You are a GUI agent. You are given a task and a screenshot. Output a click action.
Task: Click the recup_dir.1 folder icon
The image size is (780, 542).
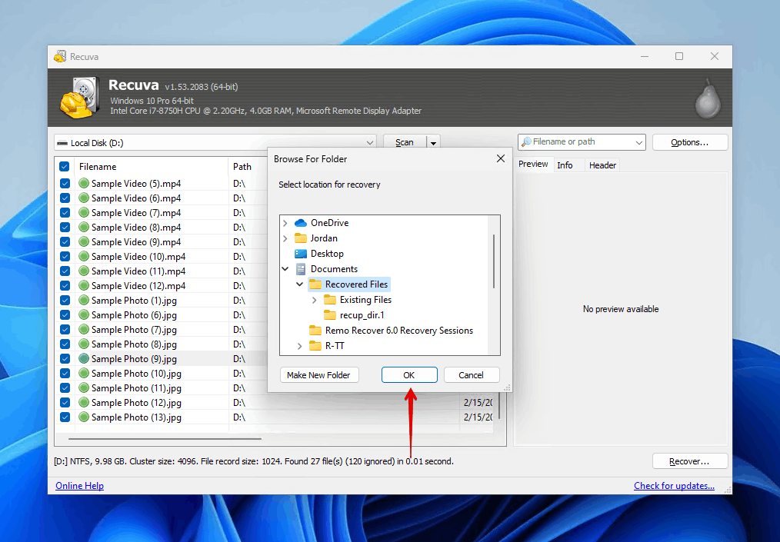pos(330,315)
